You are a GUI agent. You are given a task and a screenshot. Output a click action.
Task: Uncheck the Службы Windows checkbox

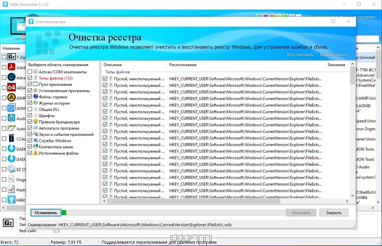pyautogui.click(x=30, y=140)
